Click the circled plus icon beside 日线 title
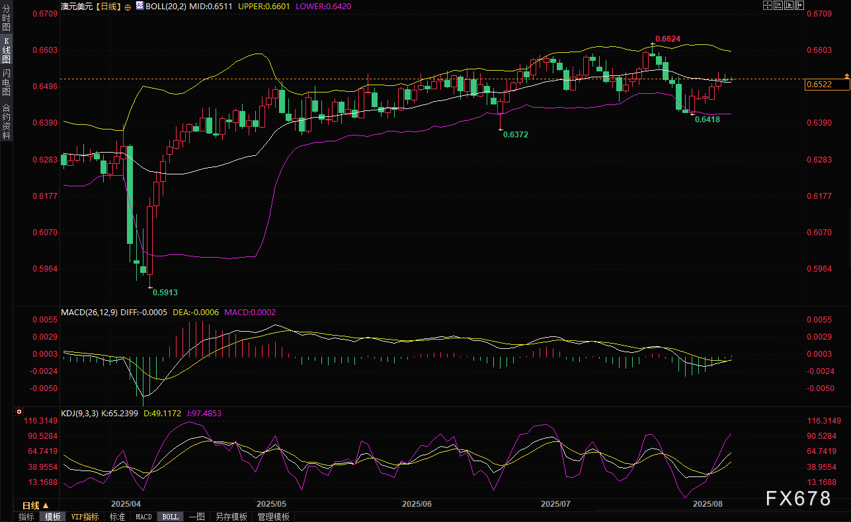 [128, 6]
